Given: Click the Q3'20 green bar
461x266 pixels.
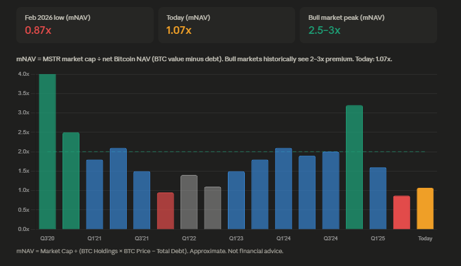Looking at the screenshot, I should click(48, 152).
